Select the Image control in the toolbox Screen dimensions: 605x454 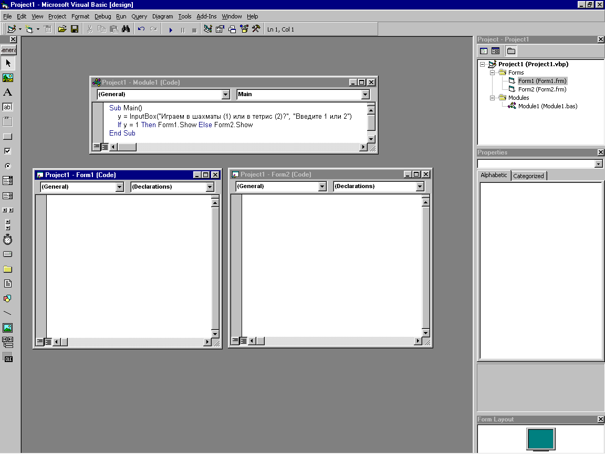tap(8, 328)
